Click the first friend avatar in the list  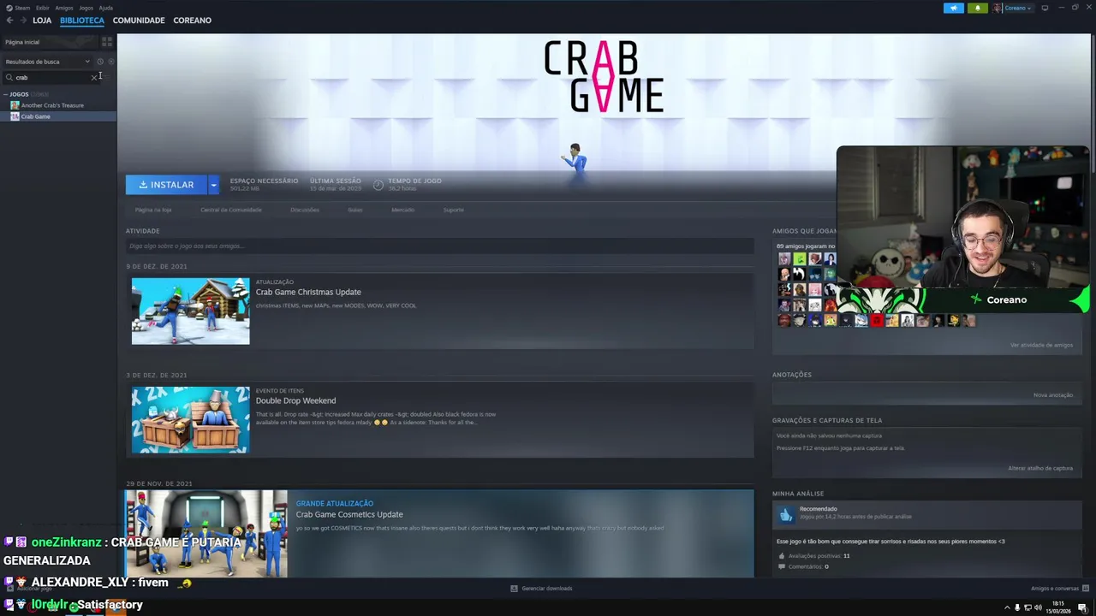783,258
